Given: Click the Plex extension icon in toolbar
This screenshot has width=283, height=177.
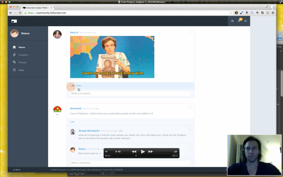Looking at the screenshot, I should [x=236, y=13].
